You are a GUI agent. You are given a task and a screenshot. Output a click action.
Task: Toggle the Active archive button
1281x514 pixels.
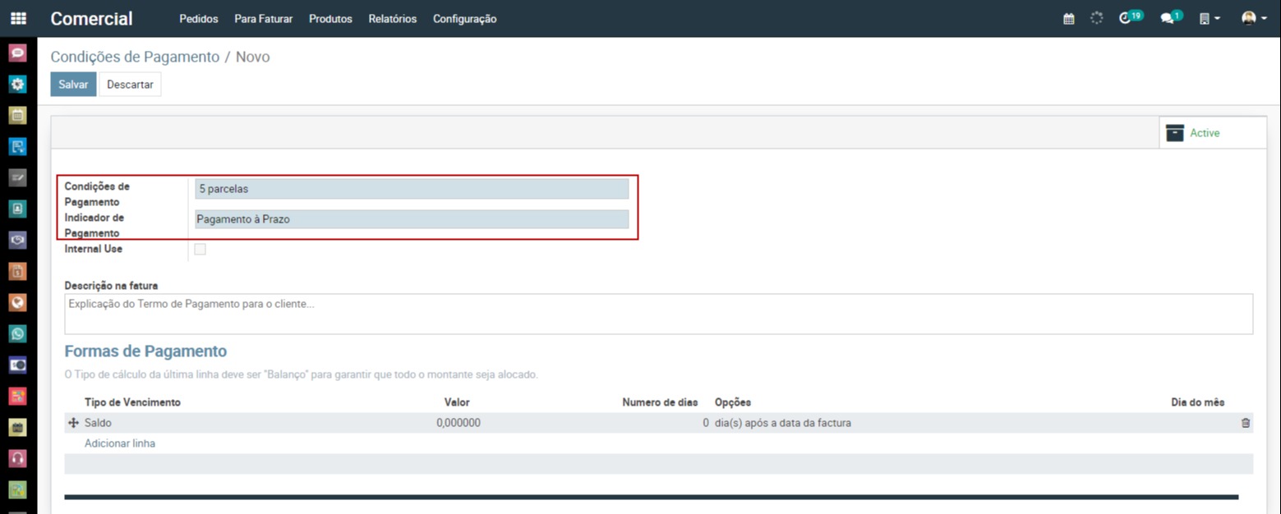click(1200, 133)
